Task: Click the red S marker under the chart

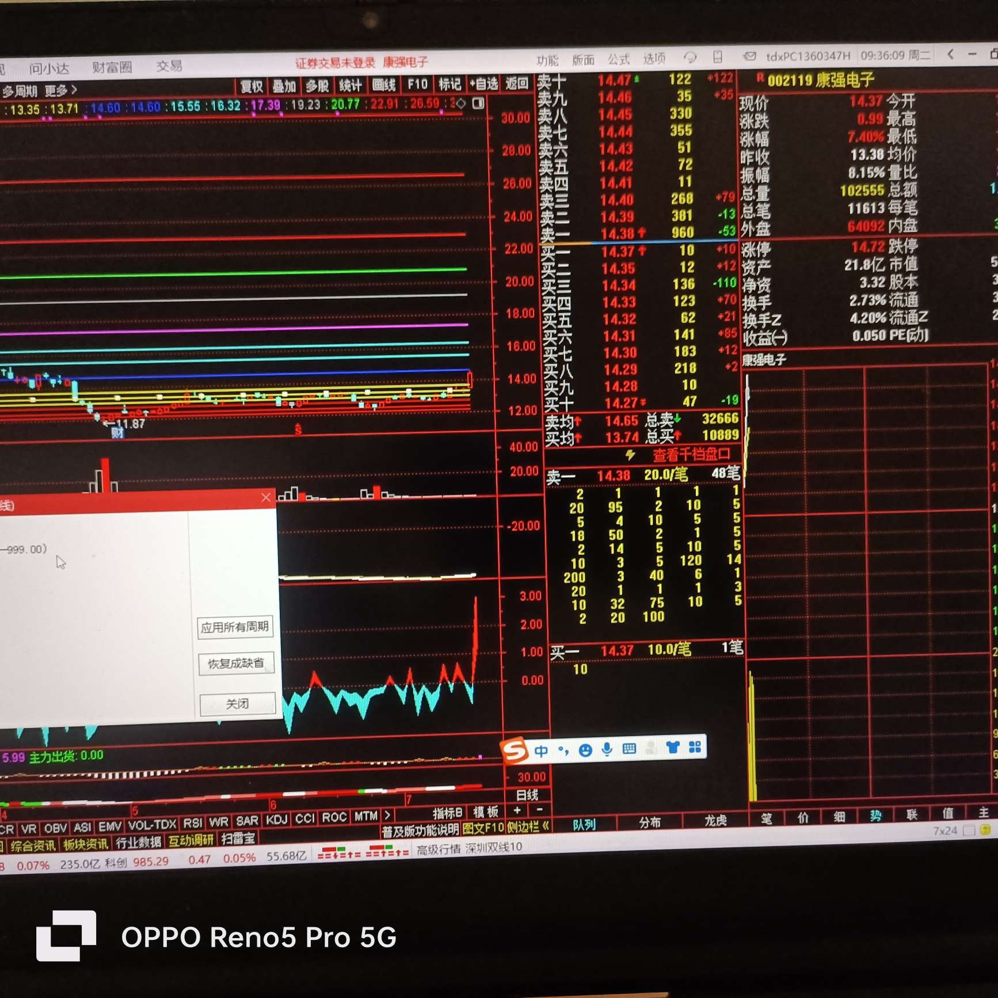Action: tap(298, 429)
